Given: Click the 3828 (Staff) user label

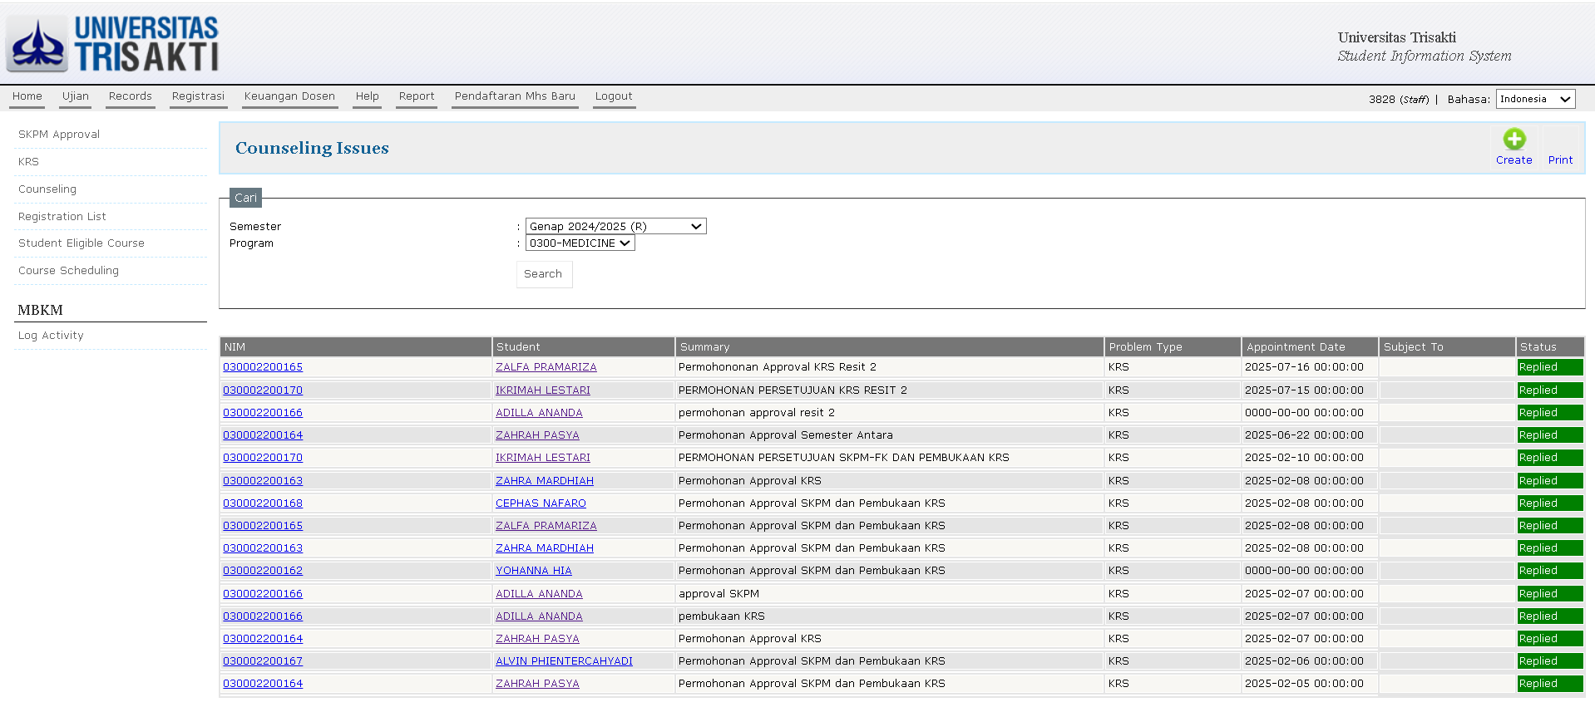Looking at the screenshot, I should point(1399,100).
